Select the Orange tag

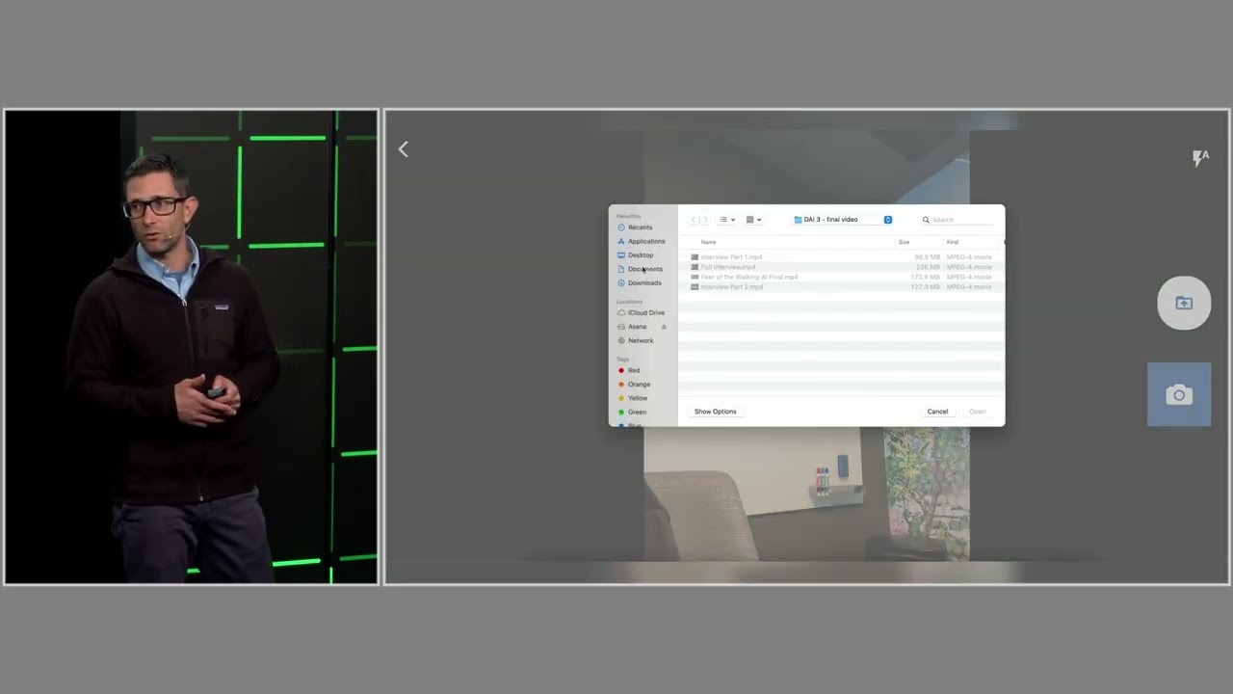pos(634,385)
